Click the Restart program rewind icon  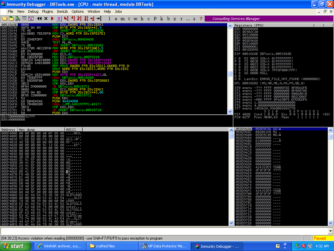pos(40,19)
